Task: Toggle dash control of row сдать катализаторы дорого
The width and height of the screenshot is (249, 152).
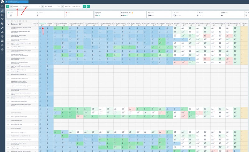Action: 8,132
